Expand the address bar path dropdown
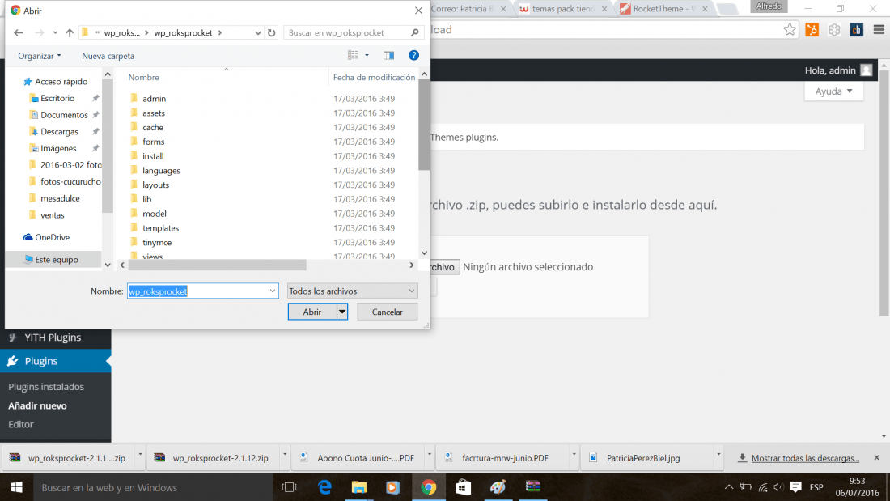The width and height of the screenshot is (890, 501). [257, 33]
